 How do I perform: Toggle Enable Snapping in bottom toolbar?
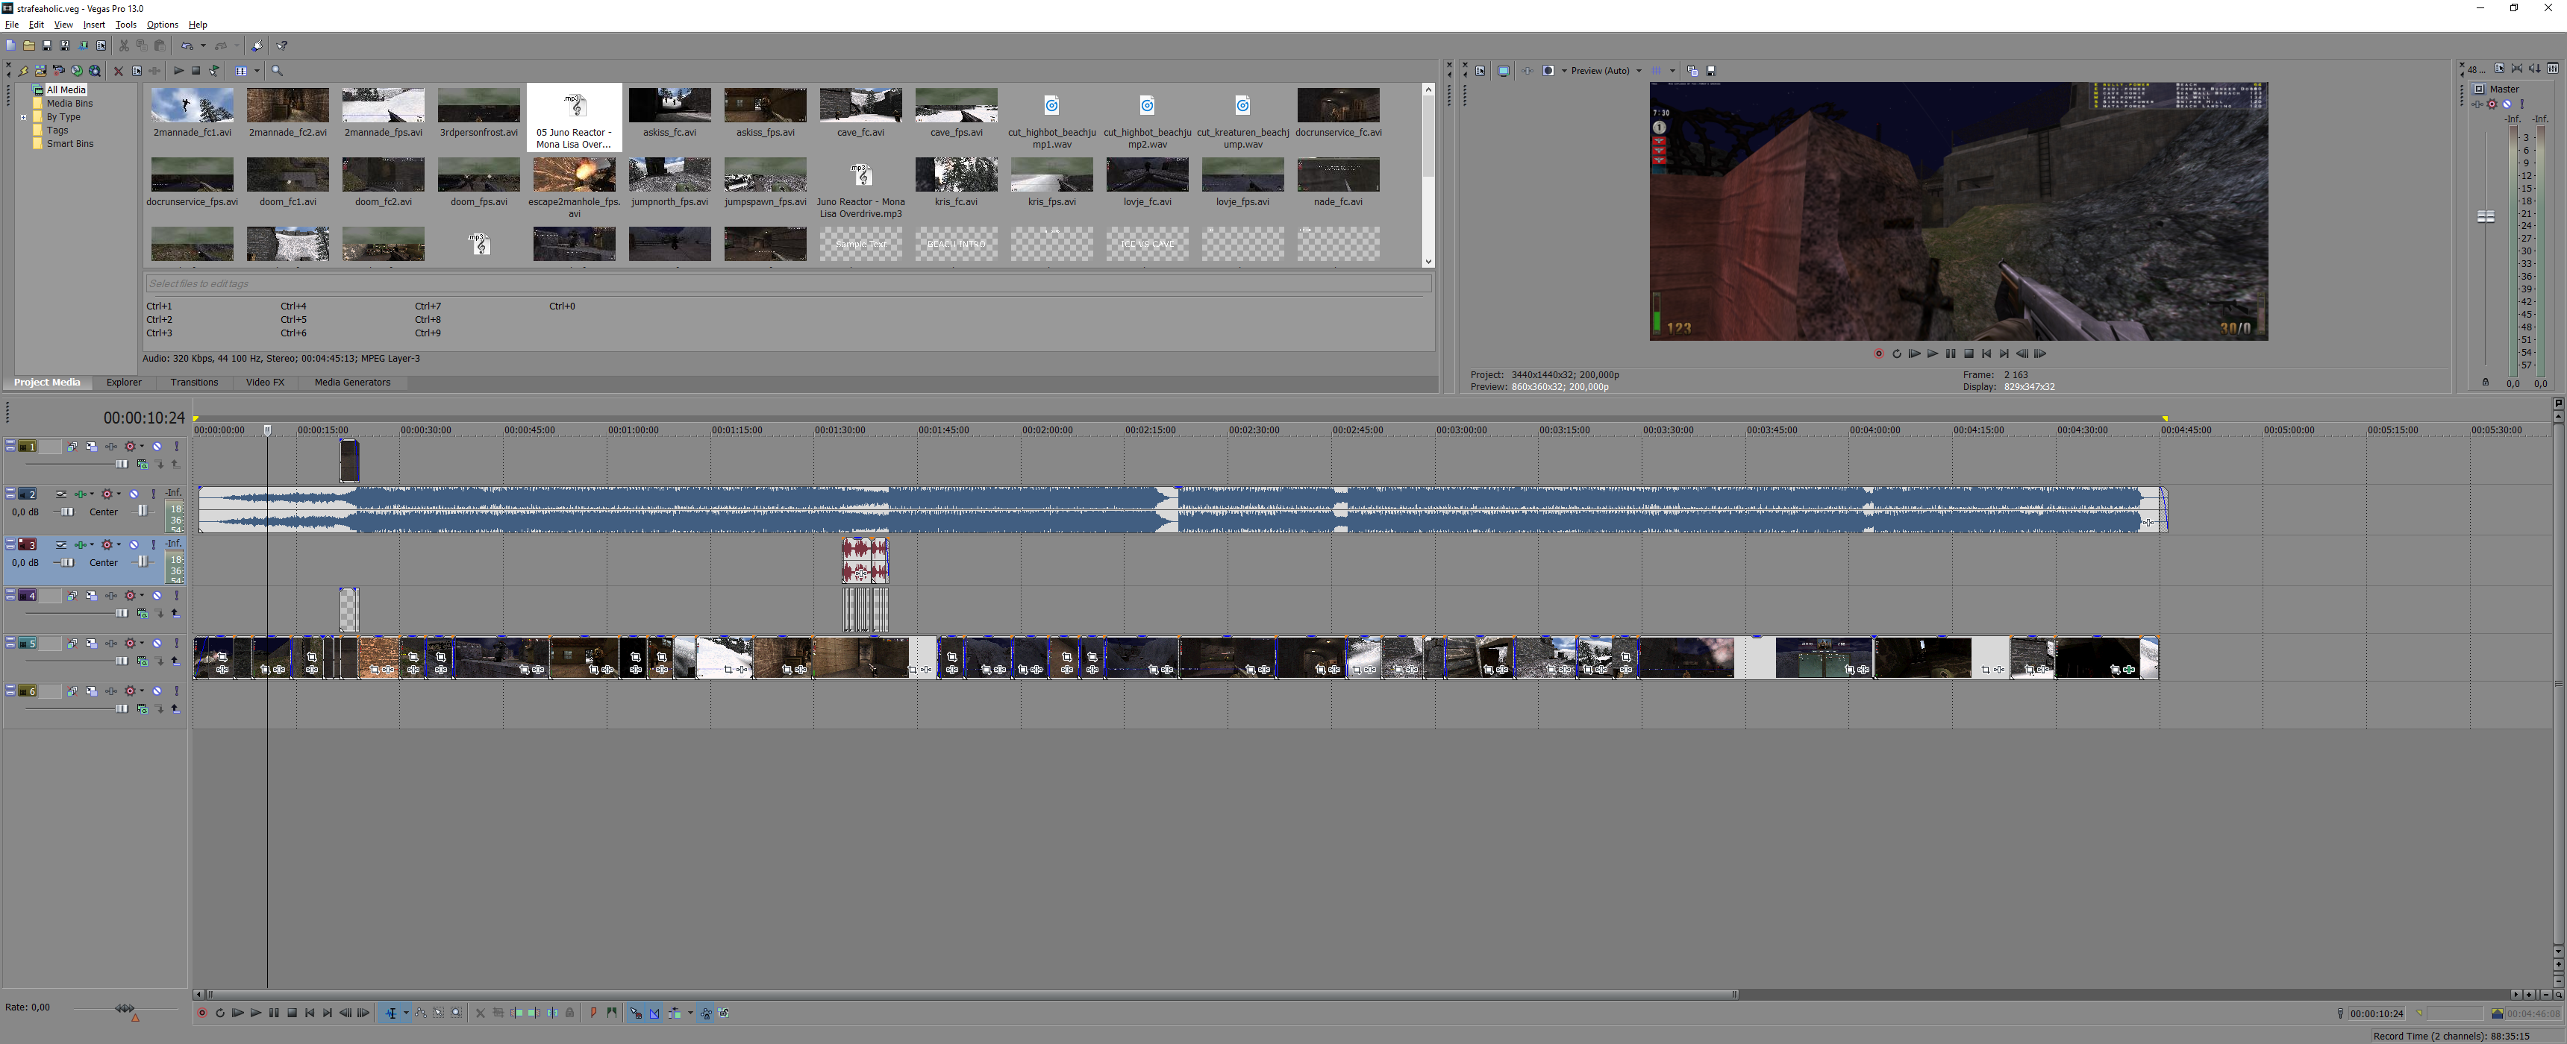click(x=636, y=1013)
